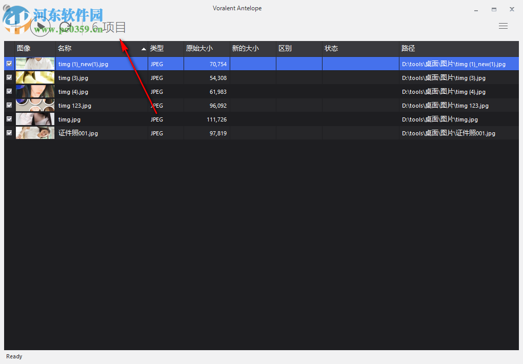Click path D:\tools\桌面\图片\timg (4).jpg

[x=444, y=92]
